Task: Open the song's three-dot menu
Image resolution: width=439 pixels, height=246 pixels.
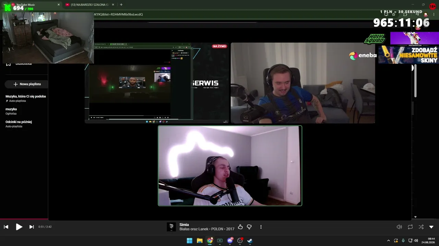Action: (x=261, y=227)
